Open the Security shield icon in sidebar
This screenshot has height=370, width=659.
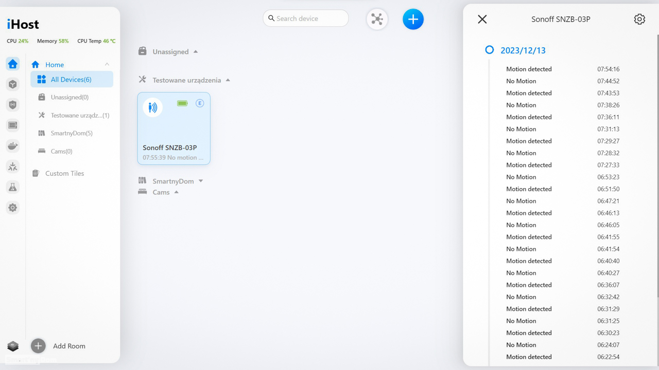pyautogui.click(x=13, y=105)
